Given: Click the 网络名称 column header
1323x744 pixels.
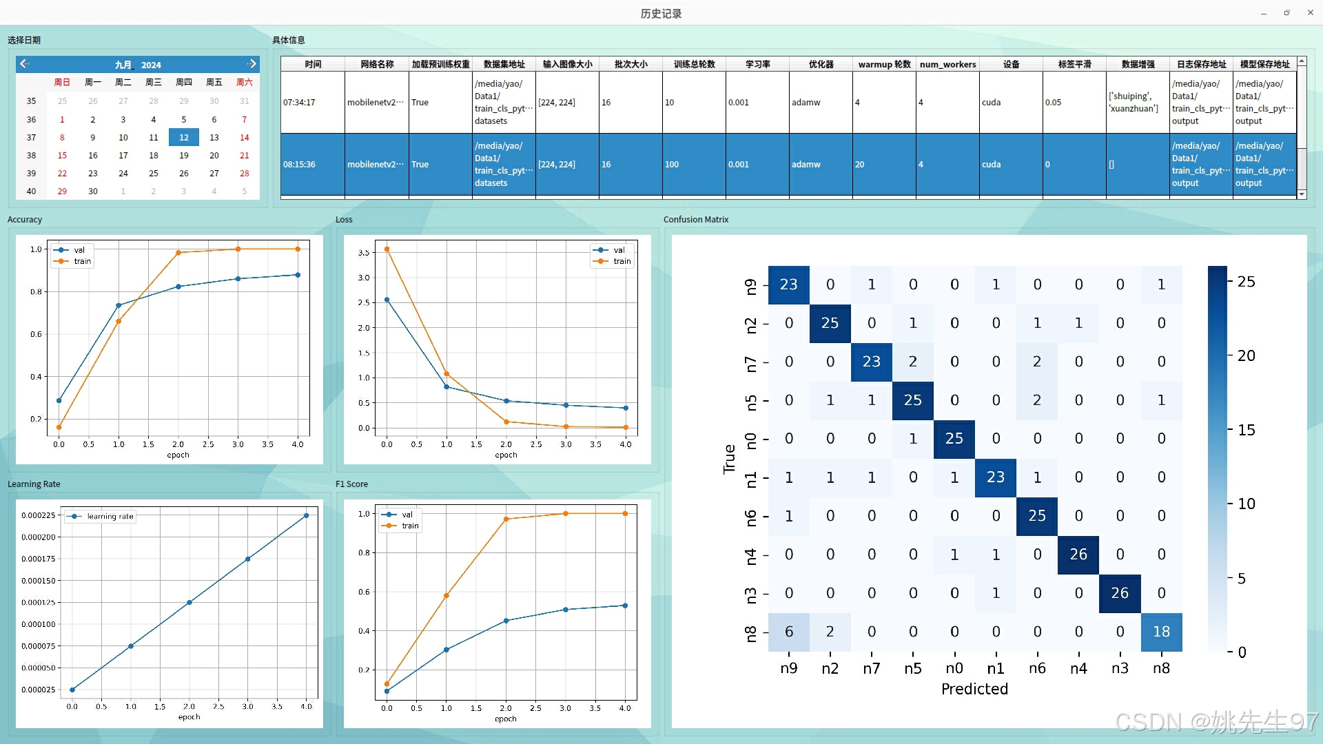Looking at the screenshot, I should coord(377,64).
